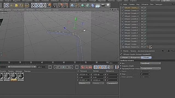Switch to the Объект attribute tab
Screen dimensions: 175x98
pos(146,57)
